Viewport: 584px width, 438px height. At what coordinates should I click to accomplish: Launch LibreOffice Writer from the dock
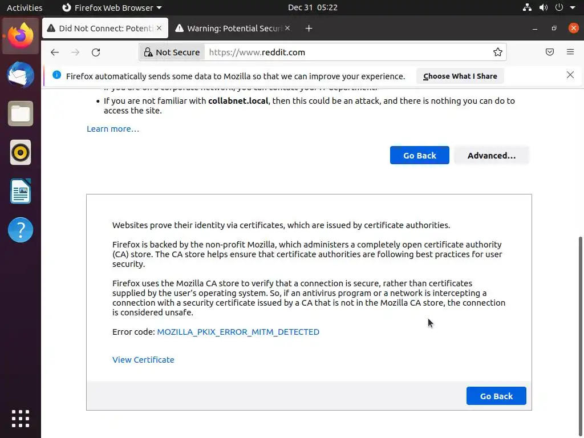coord(21,191)
